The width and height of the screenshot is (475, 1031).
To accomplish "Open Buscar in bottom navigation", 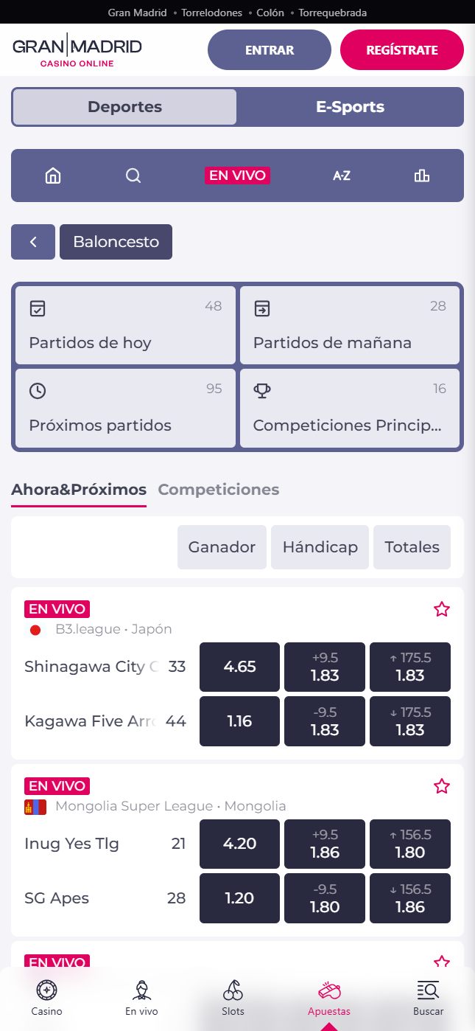I will point(428,999).
